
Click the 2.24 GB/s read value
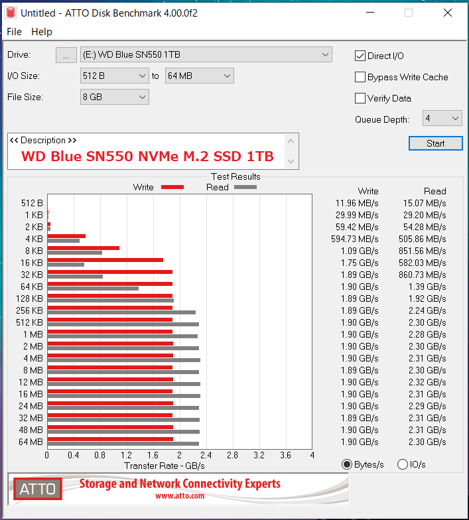(427, 310)
